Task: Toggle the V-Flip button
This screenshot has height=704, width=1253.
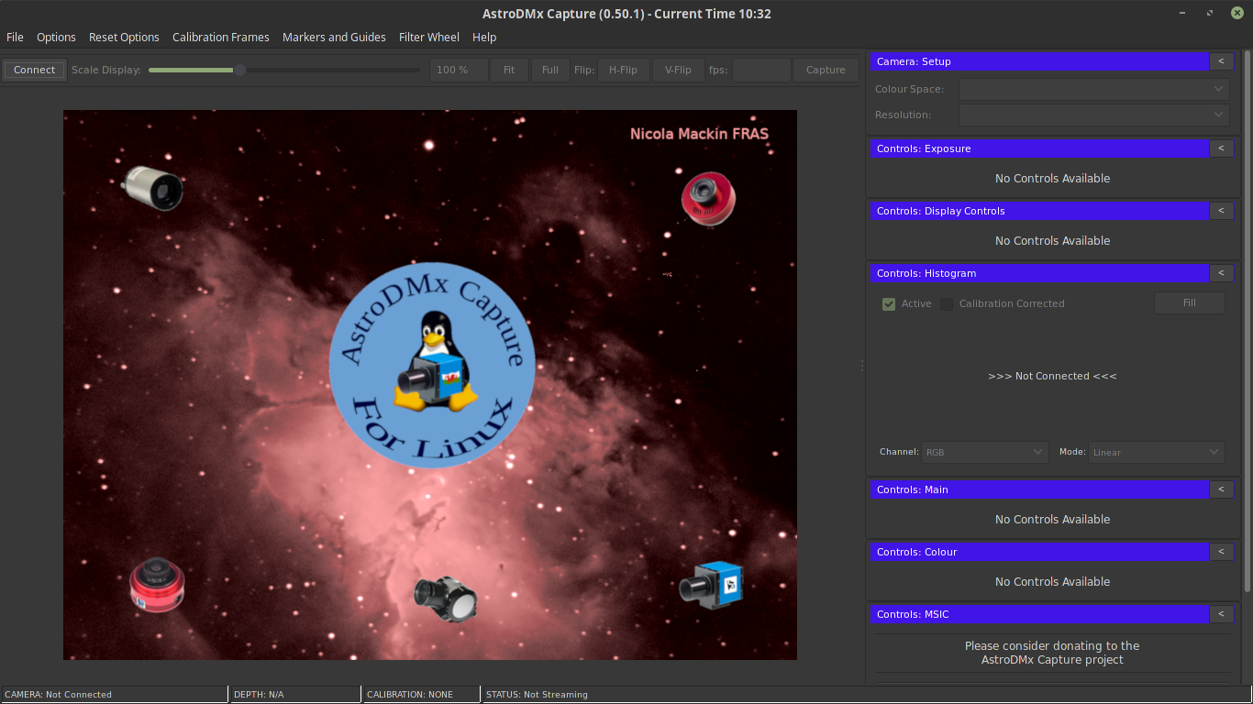Action: pos(679,70)
